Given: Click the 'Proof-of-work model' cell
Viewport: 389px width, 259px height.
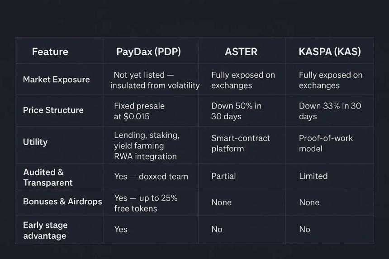Looking at the screenshot, I should click(x=326, y=143).
